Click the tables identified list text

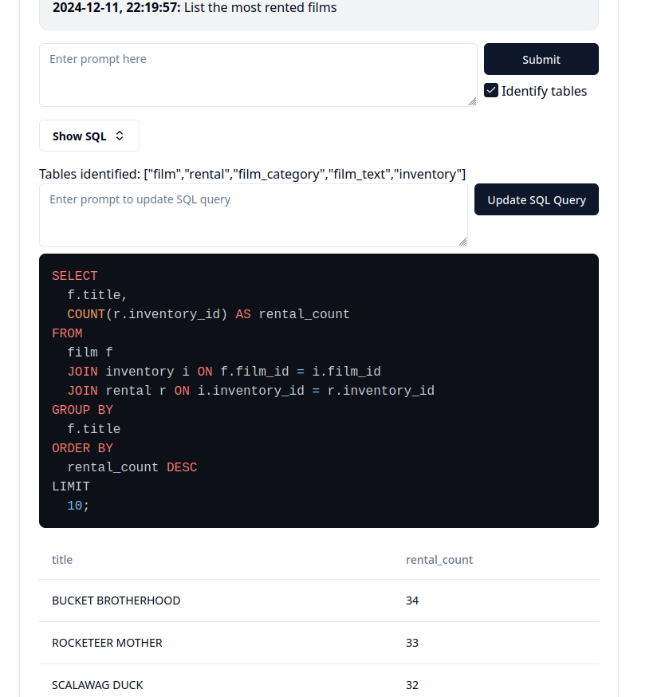pos(252,174)
